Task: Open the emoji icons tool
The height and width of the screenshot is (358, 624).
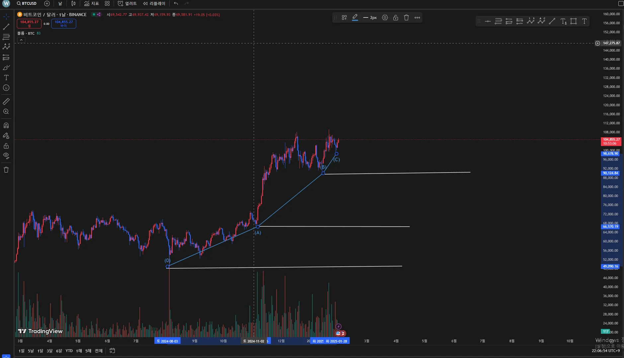Action: pyautogui.click(x=6, y=88)
